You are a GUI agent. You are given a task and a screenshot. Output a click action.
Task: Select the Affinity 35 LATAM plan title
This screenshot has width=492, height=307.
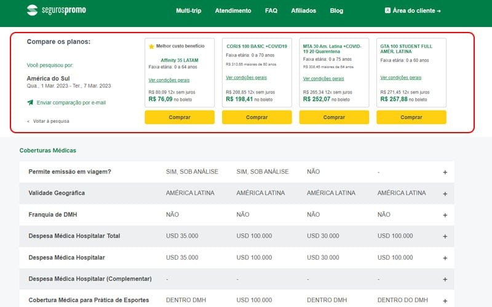pos(179,60)
